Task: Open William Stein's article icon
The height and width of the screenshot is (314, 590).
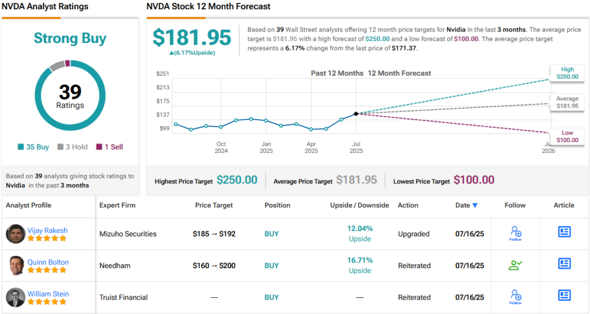Action: pyautogui.click(x=564, y=296)
